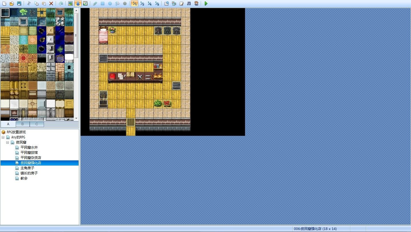Create a new project with the toolbar icon

click(x=4, y=3)
